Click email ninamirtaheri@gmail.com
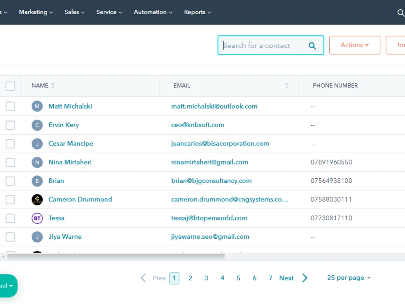This screenshot has height=304, width=405. pos(209,162)
